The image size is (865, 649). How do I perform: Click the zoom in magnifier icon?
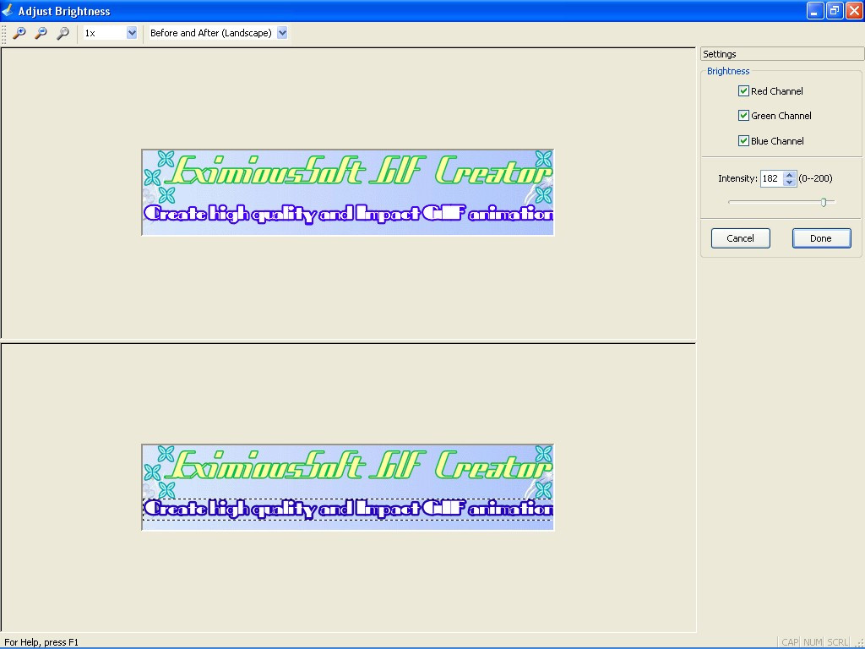(x=19, y=33)
